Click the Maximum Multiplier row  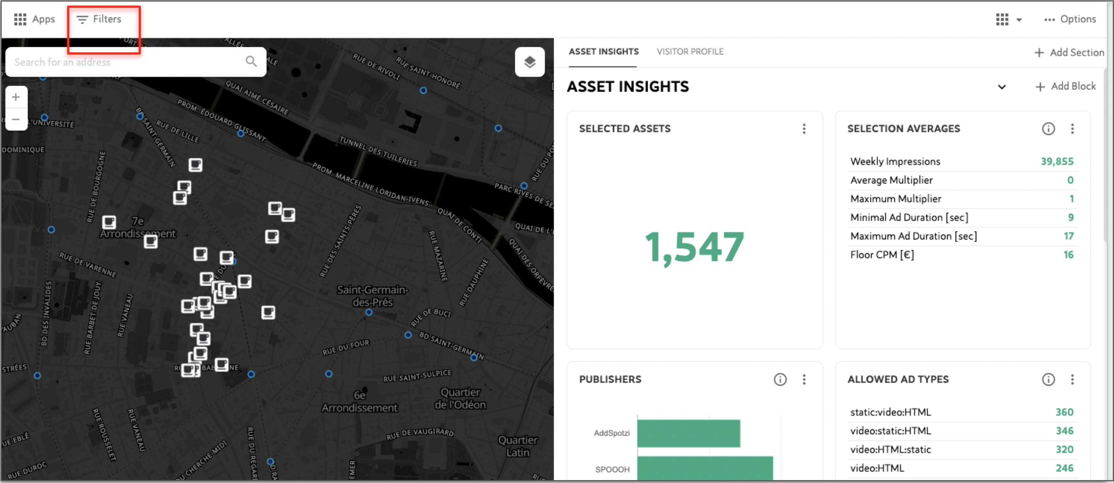coord(962,199)
